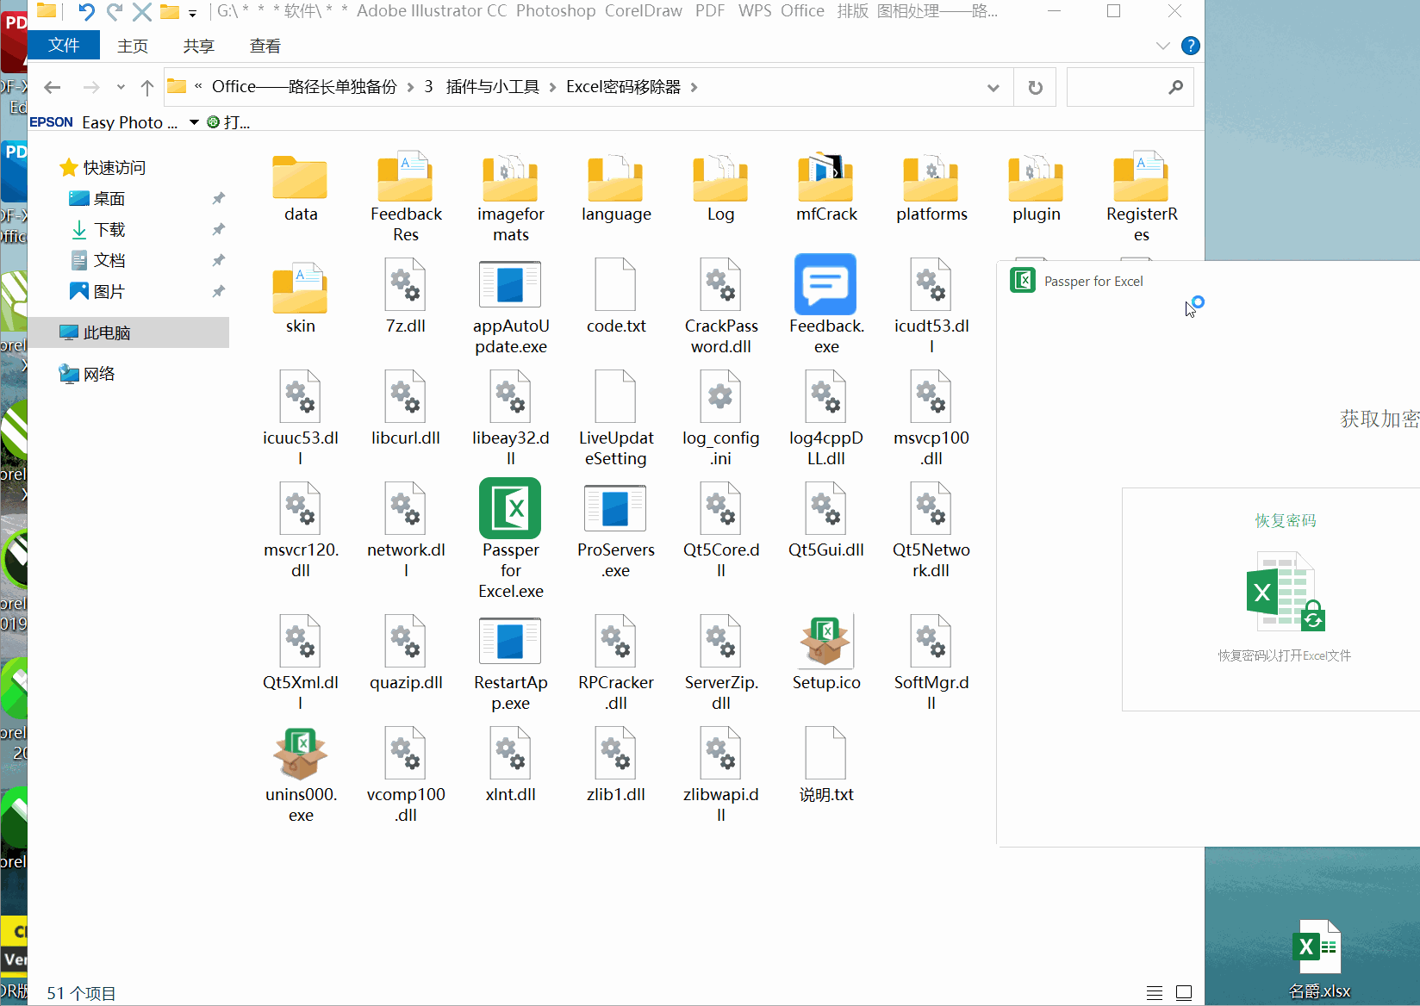Open the Easy Photo dropdown arrow
This screenshot has height=1006, width=1420.
[x=194, y=122]
